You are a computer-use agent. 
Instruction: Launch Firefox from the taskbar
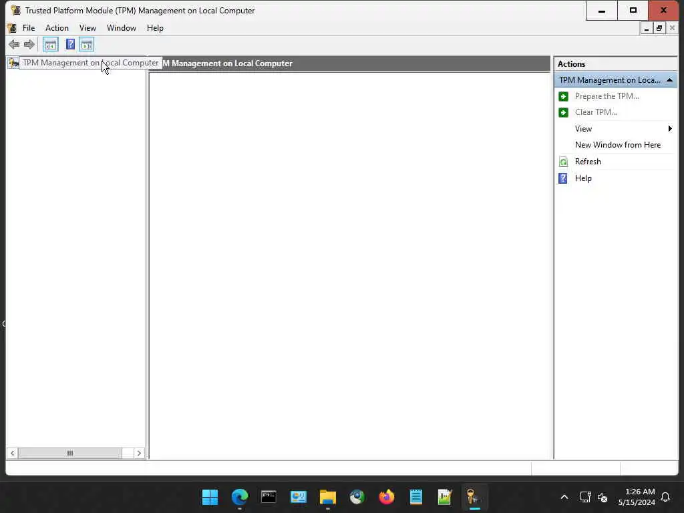(387, 497)
